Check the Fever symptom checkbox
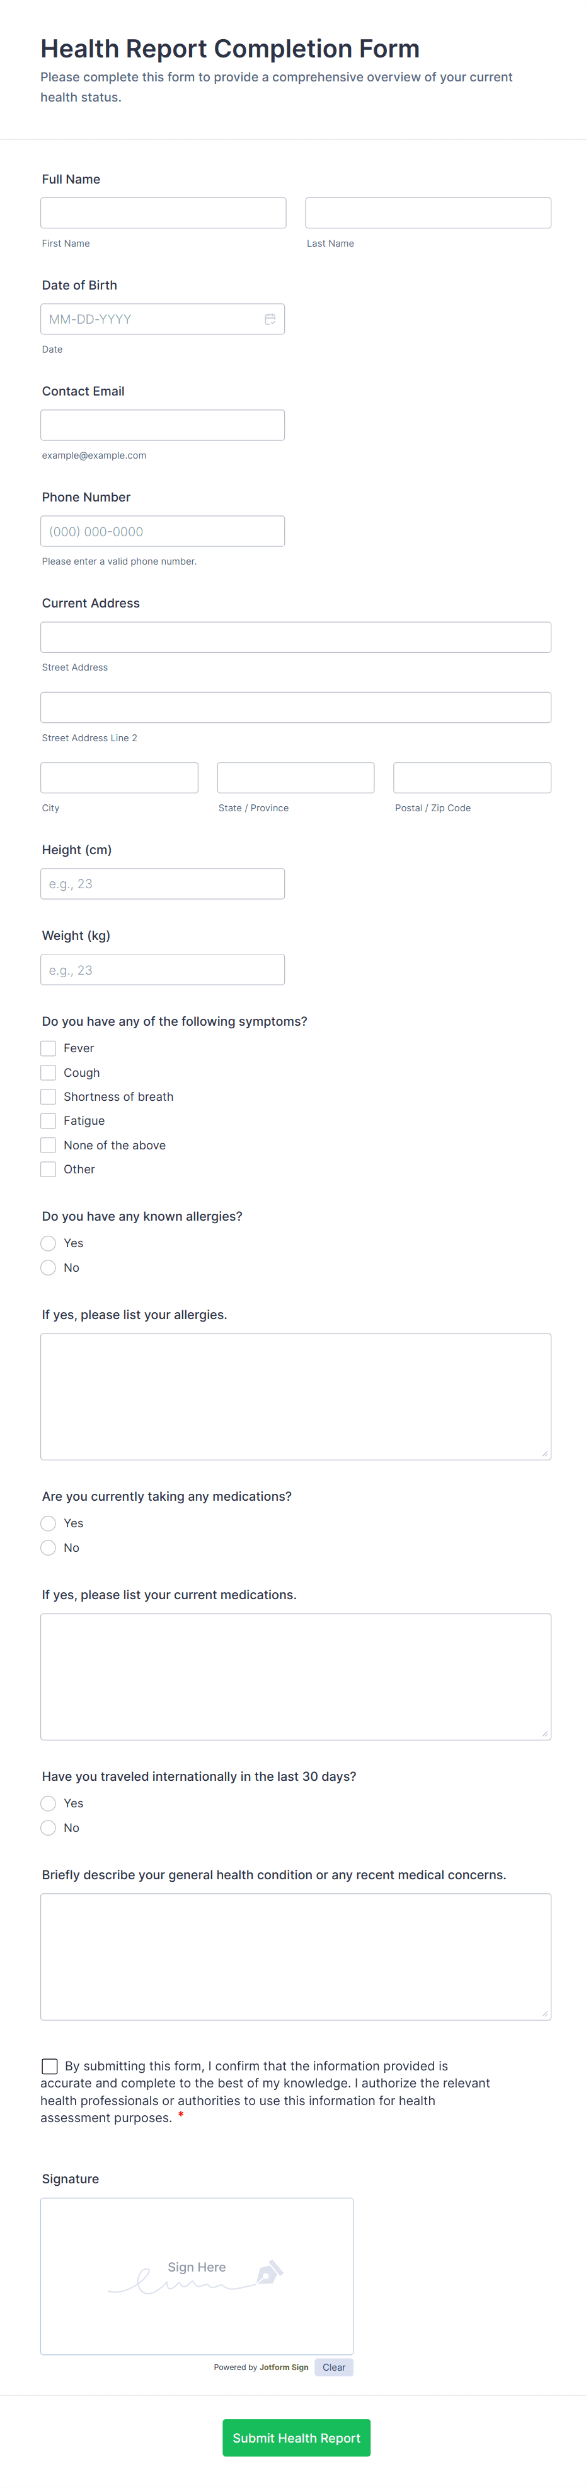Image resolution: width=586 pixels, height=2488 pixels. click(x=49, y=1048)
